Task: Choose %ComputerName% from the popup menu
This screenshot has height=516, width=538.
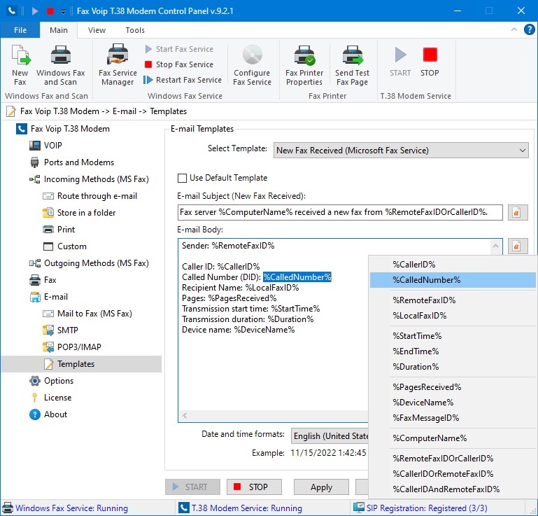Action: click(453, 438)
